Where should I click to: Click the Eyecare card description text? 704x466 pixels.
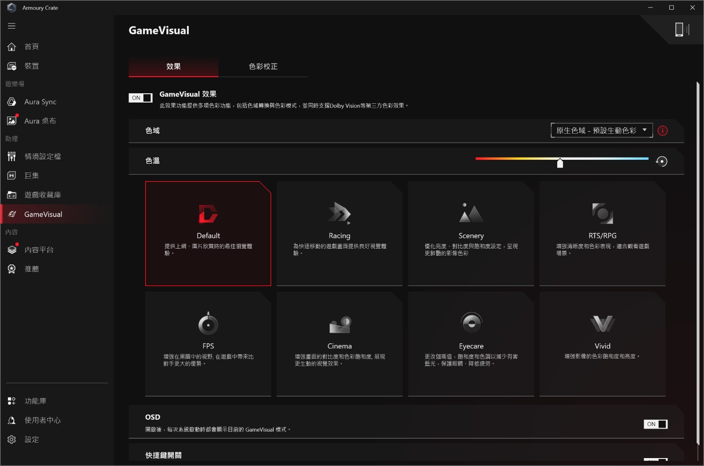coord(471,360)
